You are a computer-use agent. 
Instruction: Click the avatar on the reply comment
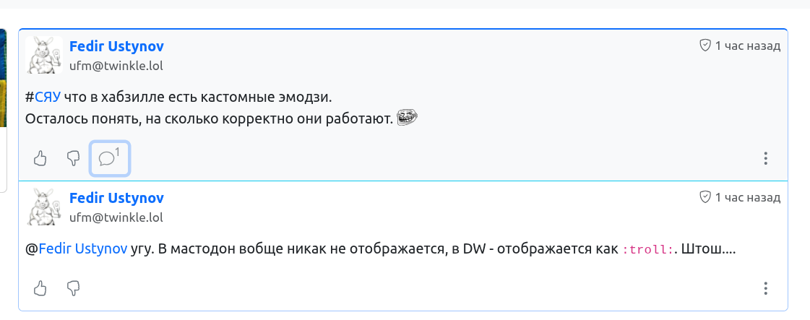tap(43, 207)
